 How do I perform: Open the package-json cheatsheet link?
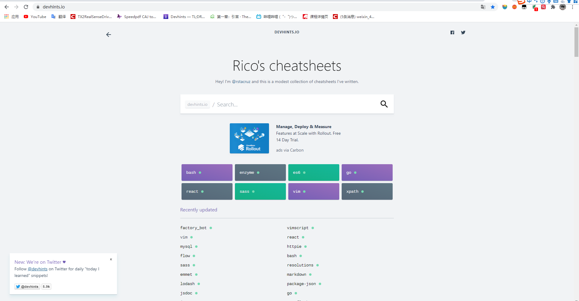(302, 284)
